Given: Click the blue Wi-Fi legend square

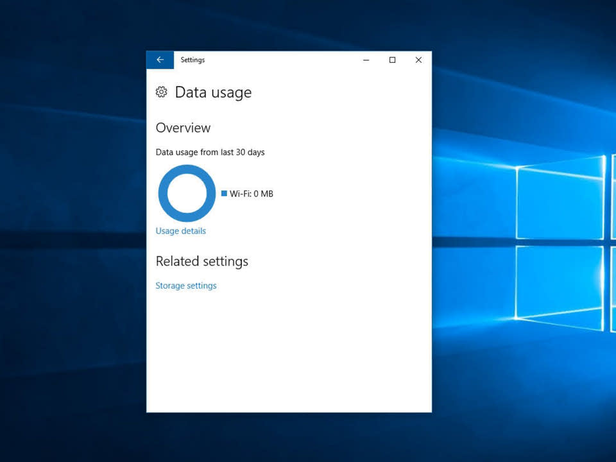Looking at the screenshot, I should pos(224,193).
